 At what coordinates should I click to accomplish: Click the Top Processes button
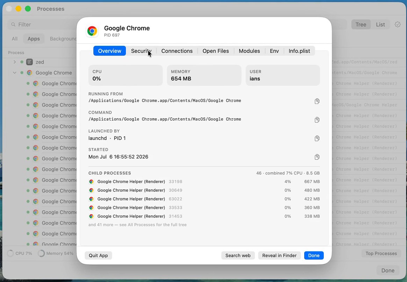[x=381, y=253]
